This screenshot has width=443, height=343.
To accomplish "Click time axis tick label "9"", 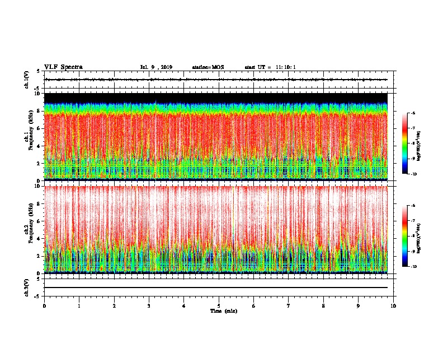I will click(358, 306).
